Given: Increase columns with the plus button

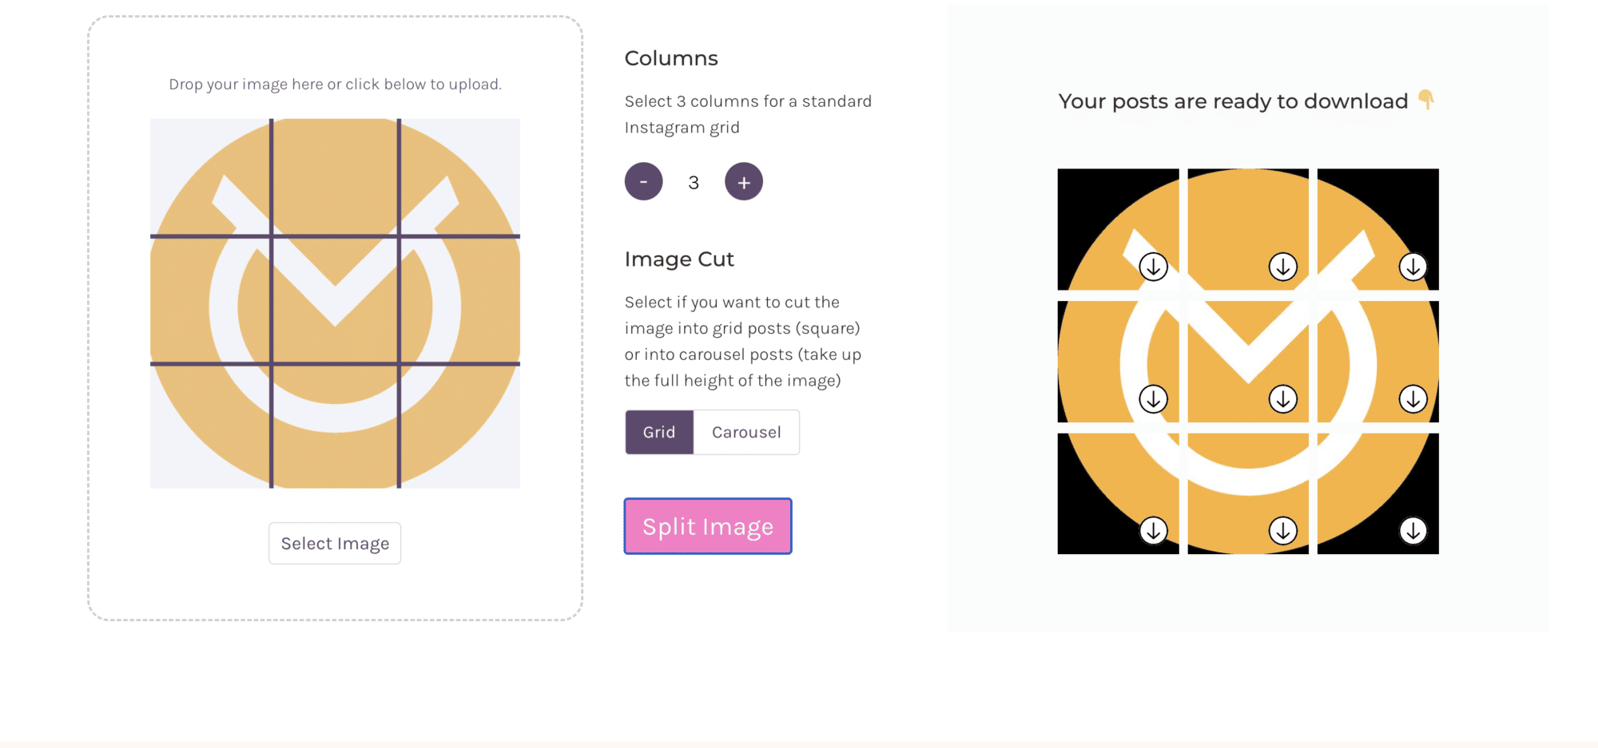Looking at the screenshot, I should click(744, 181).
